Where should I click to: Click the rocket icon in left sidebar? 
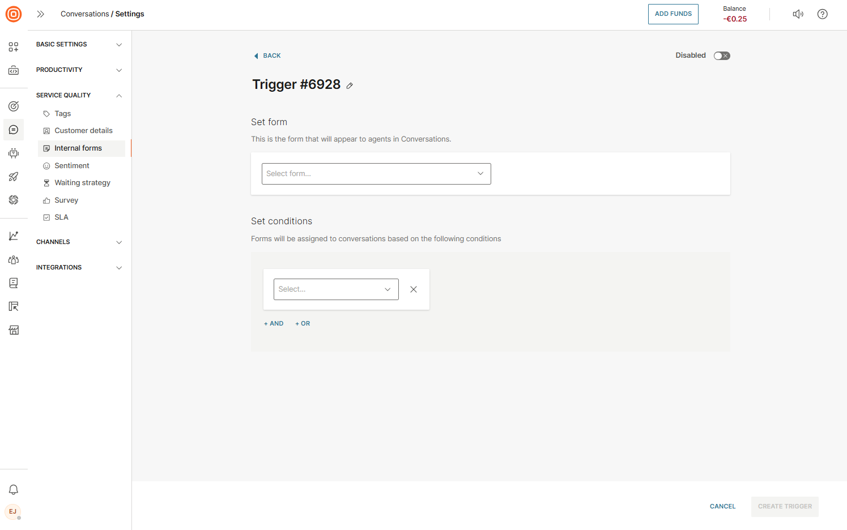tap(14, 177)
